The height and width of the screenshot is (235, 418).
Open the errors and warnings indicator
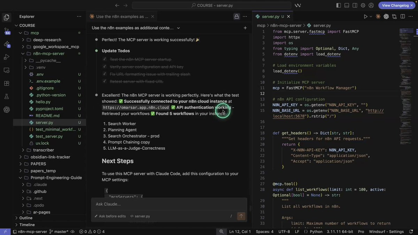point(92,232)
